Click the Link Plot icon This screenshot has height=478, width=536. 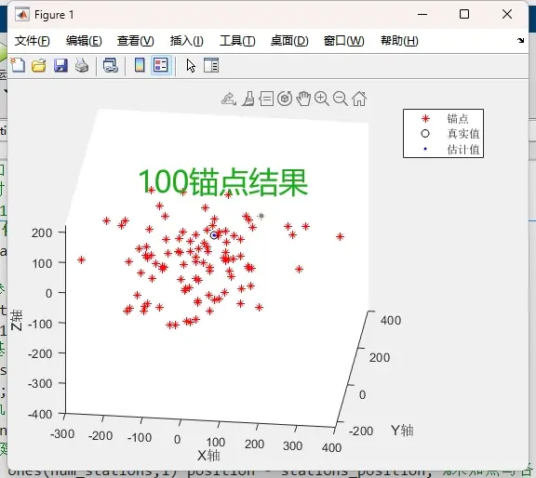(111, 65)
